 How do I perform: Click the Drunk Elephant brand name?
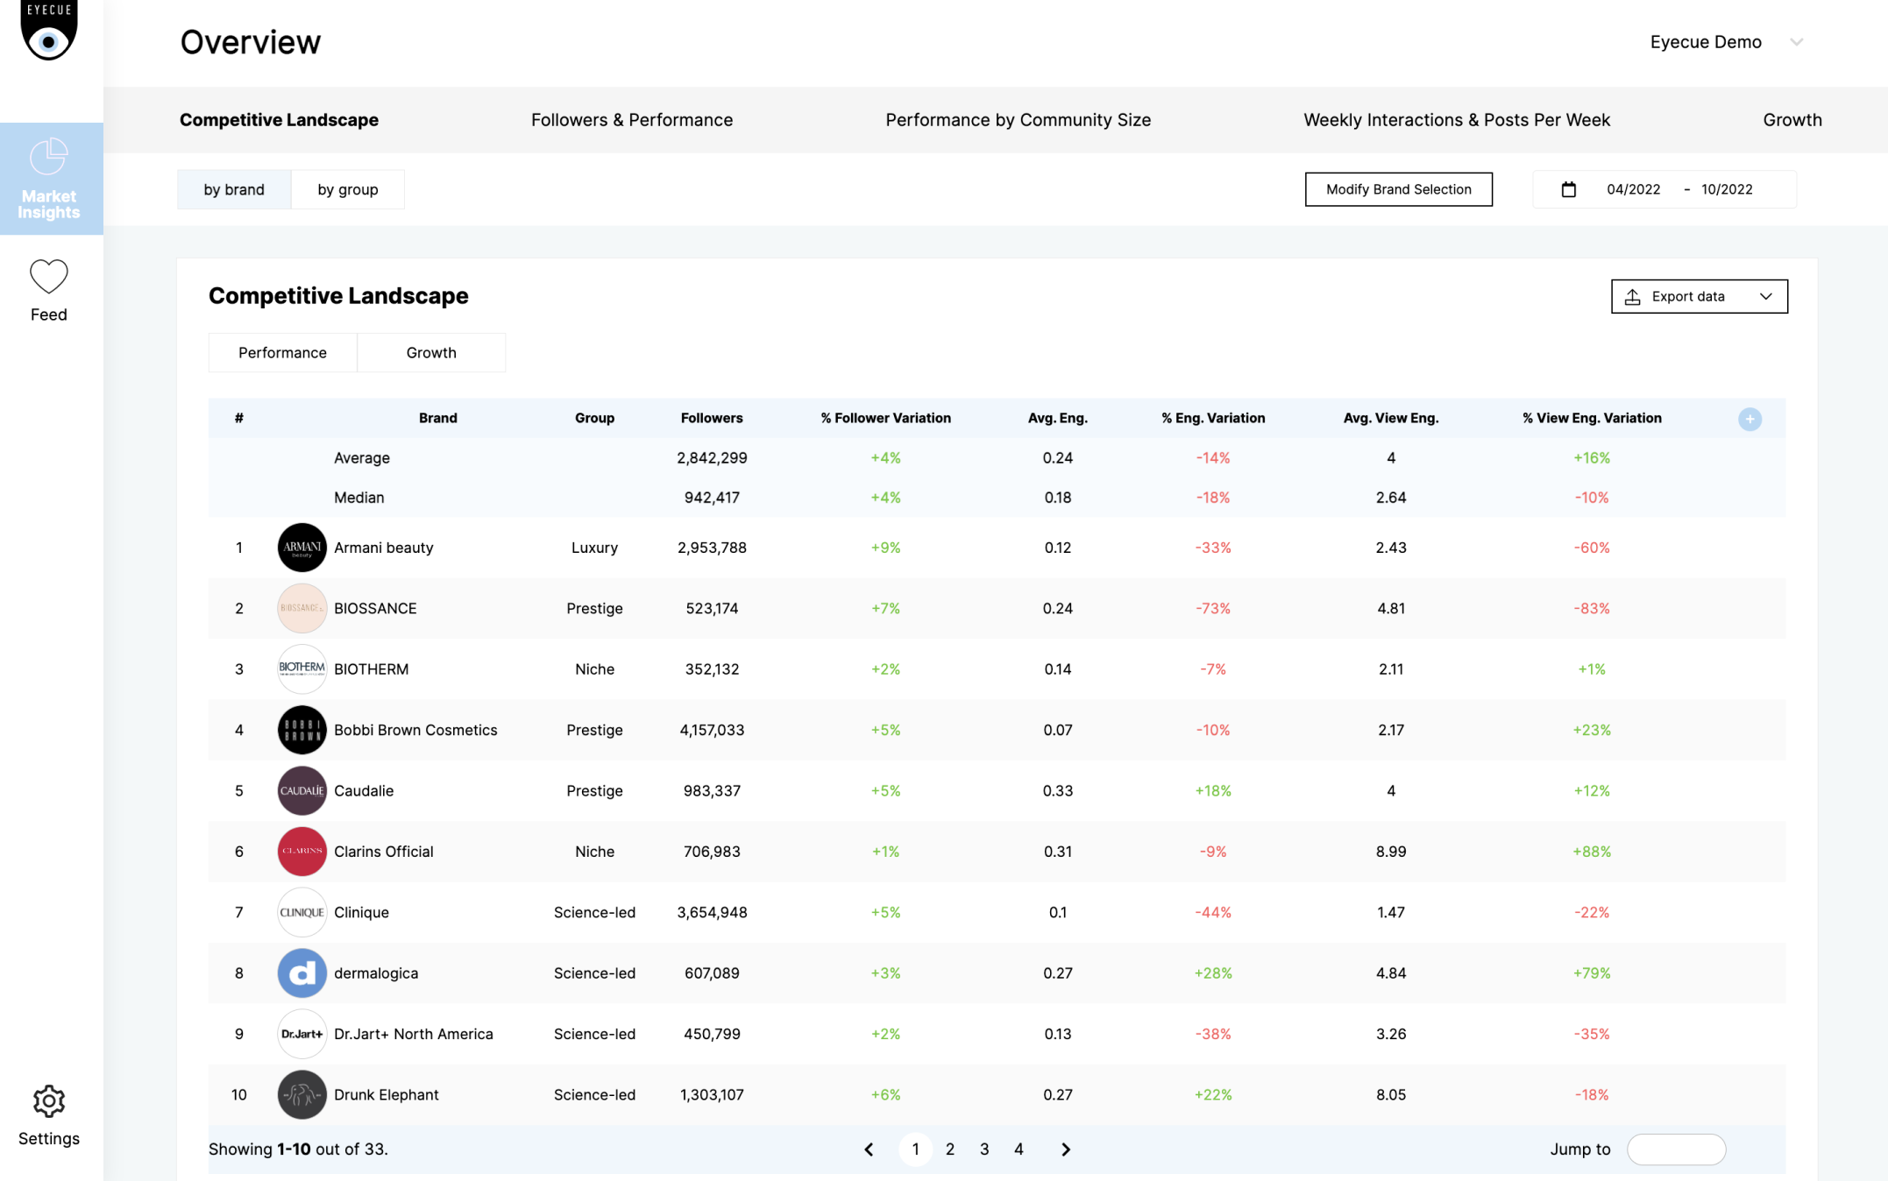pyautogui.click(x=386, y=1094)
